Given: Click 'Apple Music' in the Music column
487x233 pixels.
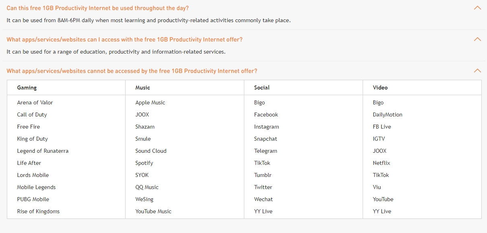Looking at the screenshot, I should (150, 102).
